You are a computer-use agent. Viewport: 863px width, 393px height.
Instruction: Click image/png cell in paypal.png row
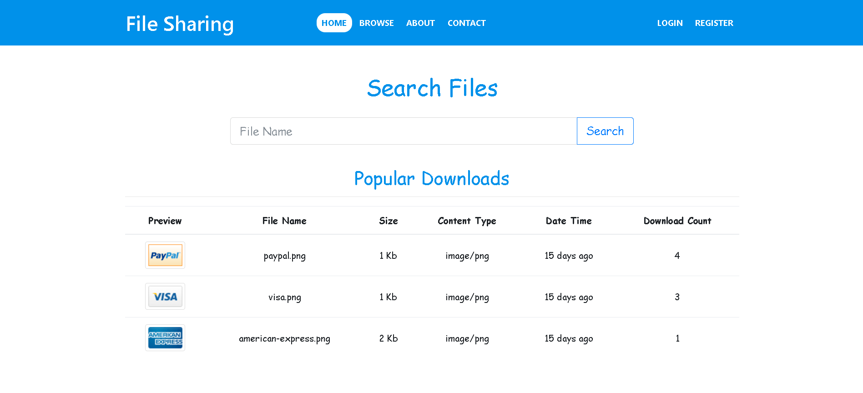click(467, 256)
